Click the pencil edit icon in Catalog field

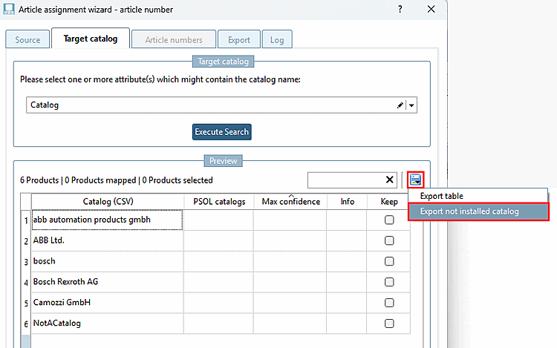tap(400, 105)
